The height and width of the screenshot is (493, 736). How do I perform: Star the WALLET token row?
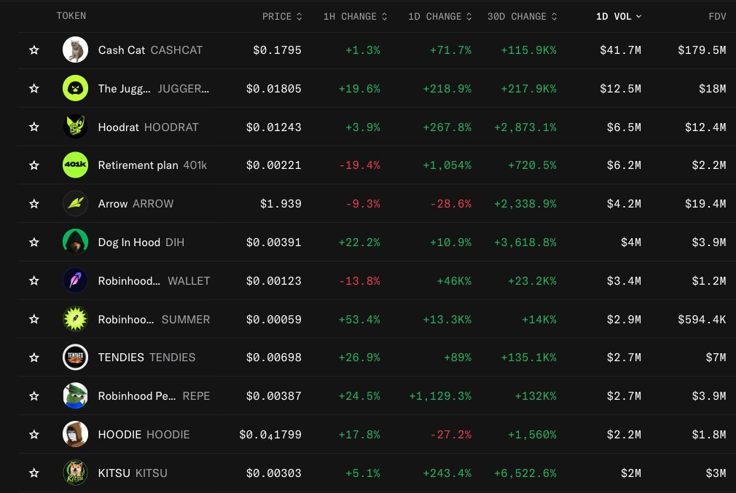tap(34, 280)
